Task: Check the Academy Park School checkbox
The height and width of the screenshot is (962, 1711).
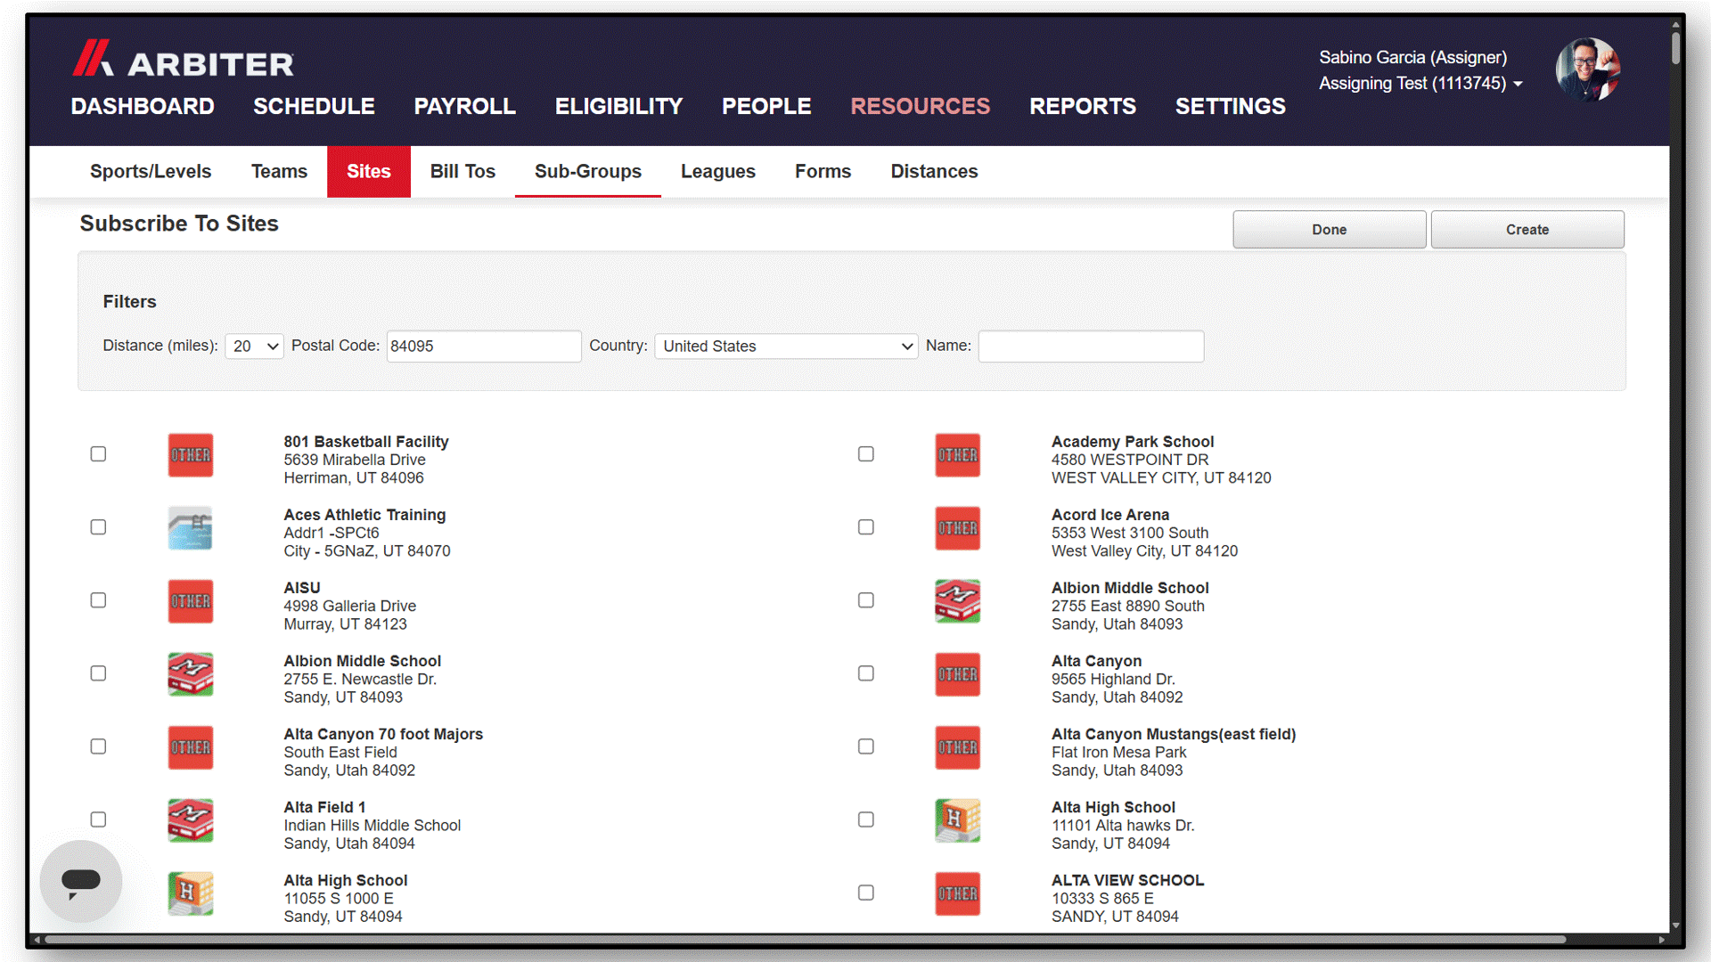Action: point(866,454)
